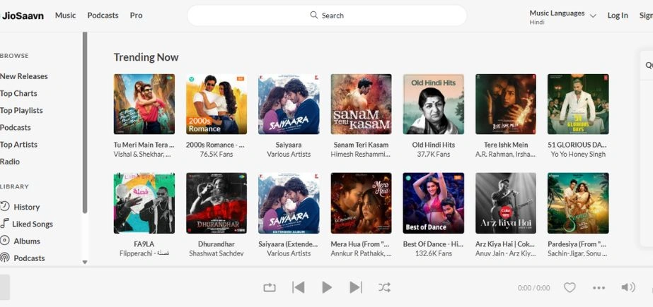Click the Log In link
The image size is (653, 307).
point(617,15)
